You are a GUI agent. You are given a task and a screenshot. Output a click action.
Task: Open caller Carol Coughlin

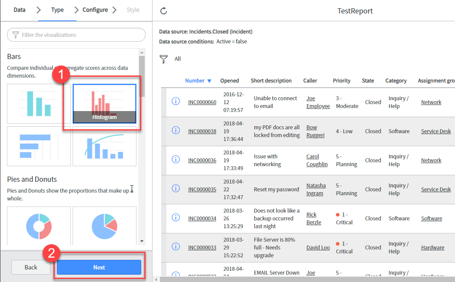coord(317,160)
